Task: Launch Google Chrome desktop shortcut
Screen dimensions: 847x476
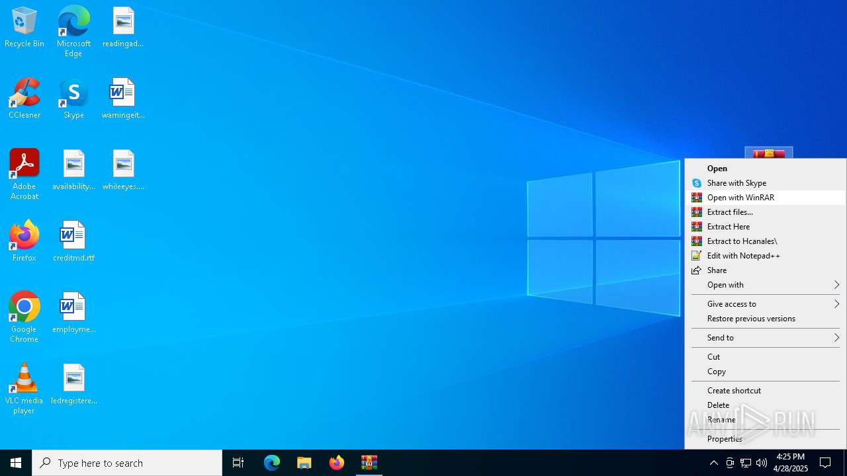Action: pyautogui.click(x=24, y=317)
